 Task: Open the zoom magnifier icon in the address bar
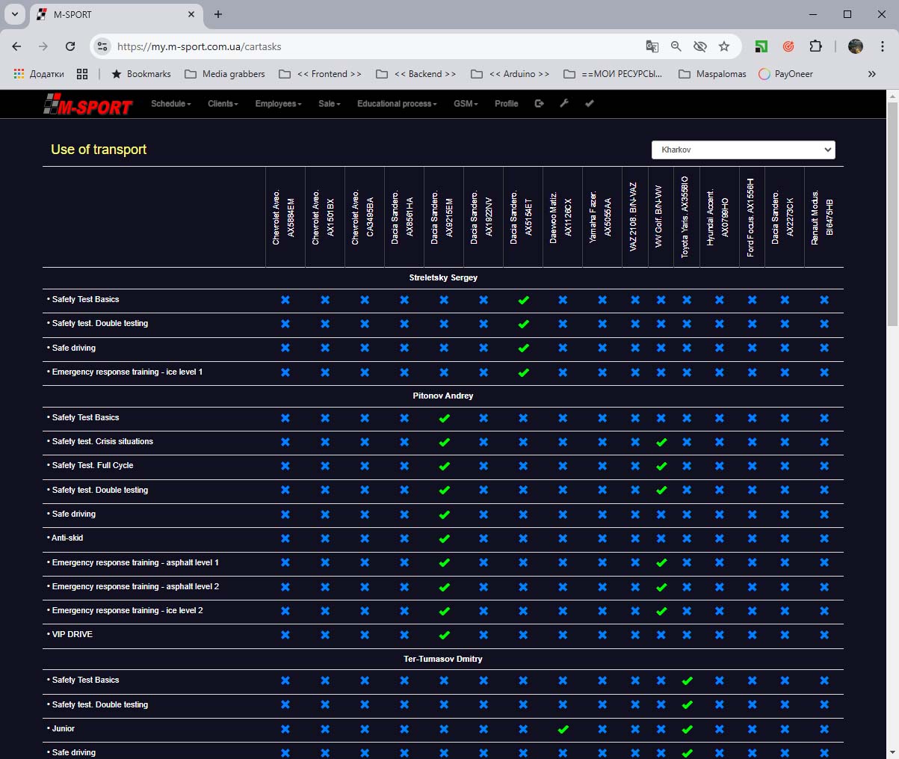pos(676,46)
